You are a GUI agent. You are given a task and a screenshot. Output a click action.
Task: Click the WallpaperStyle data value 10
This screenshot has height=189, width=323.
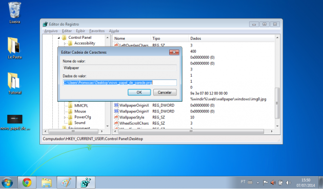[192, 117]
